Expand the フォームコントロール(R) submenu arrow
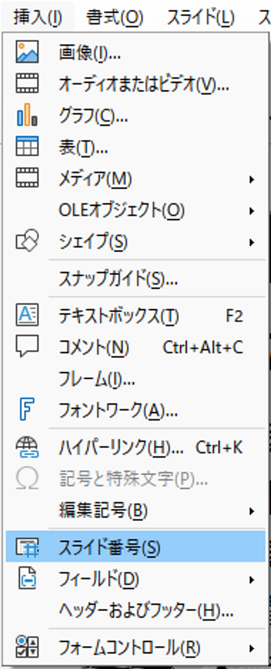 pos(252,648)
